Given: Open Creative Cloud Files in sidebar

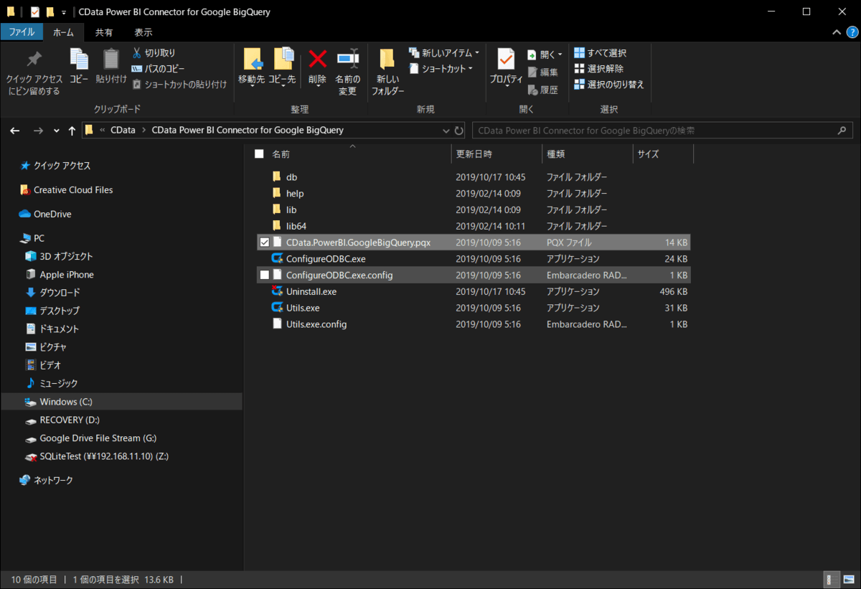Looking at the screenshot, I should tap(72, 190).
